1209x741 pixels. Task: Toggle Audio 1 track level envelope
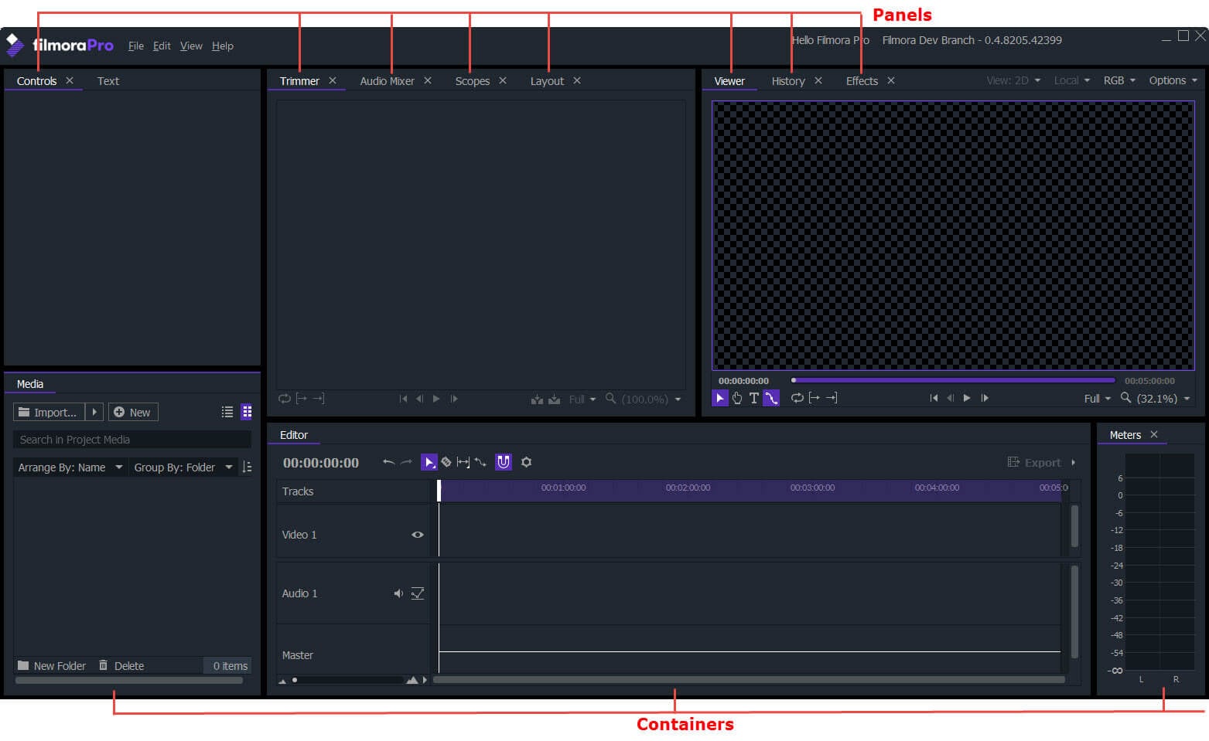tap(418, 593)
